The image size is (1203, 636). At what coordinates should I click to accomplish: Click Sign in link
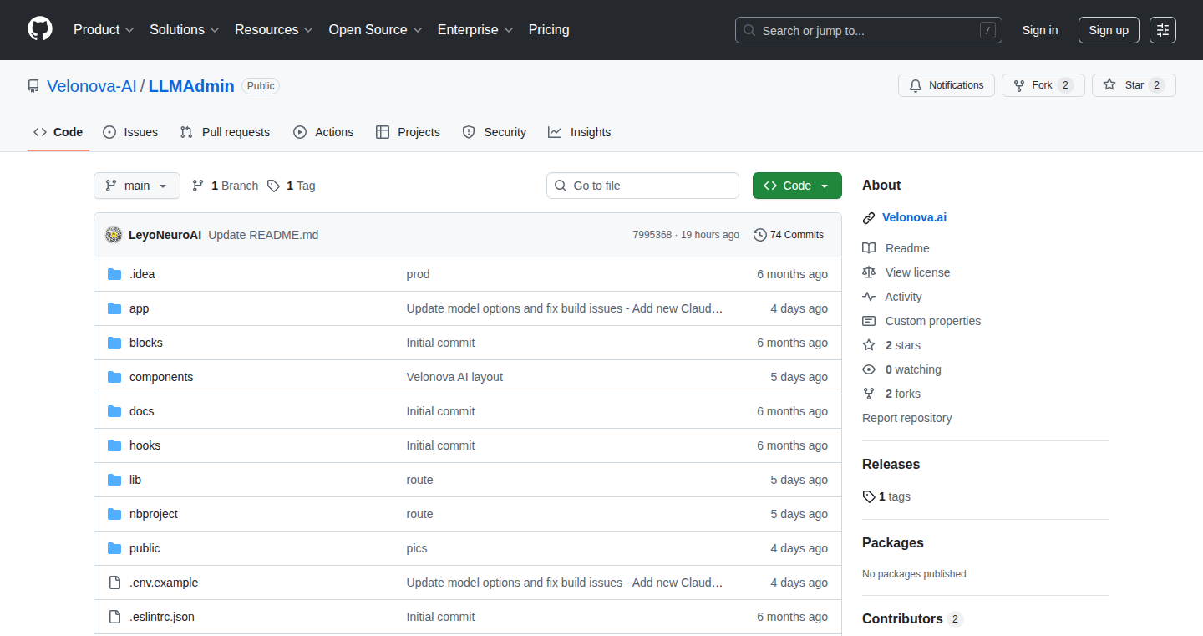pos(1040,30)
